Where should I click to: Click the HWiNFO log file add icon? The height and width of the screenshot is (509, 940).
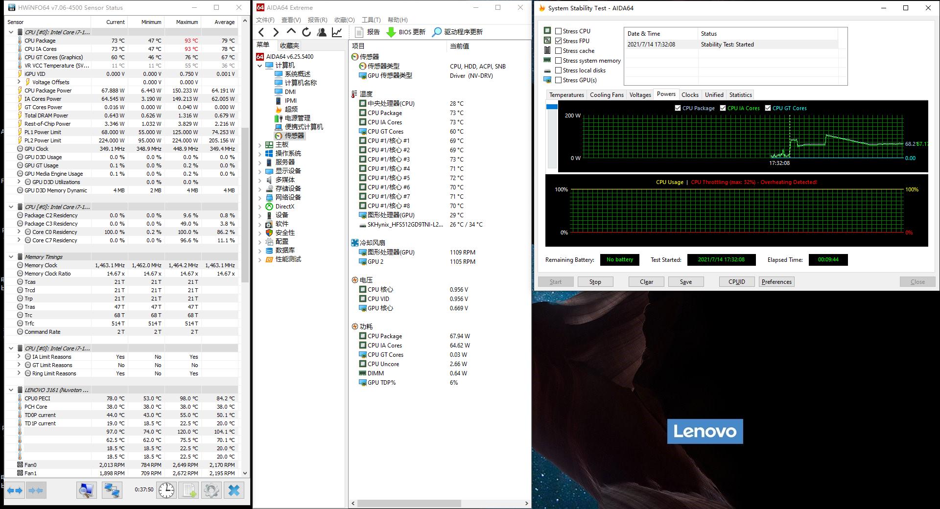[189, 490]
